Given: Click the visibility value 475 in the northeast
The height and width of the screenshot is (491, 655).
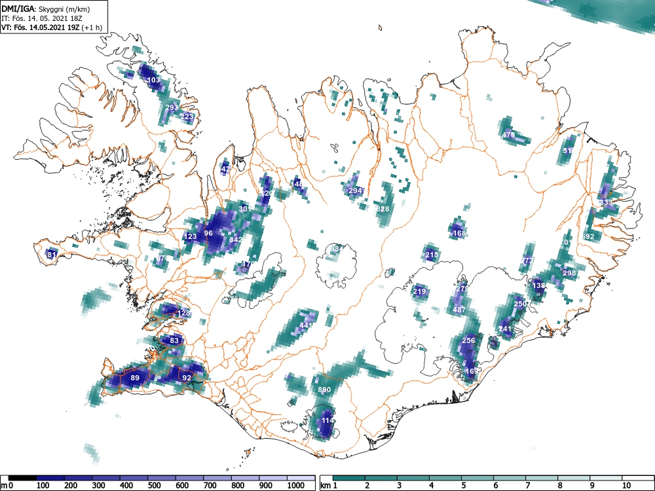Looking at the screenshot, I should pyautogui.click(x=508, y=135).
